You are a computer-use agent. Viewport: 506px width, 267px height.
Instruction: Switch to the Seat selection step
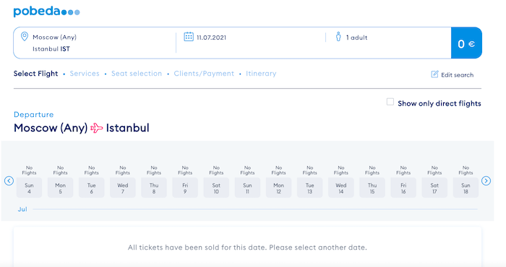(137, 74)
